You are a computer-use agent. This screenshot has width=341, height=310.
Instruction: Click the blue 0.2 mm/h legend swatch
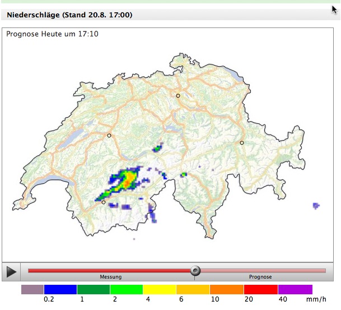click(60, 289)
